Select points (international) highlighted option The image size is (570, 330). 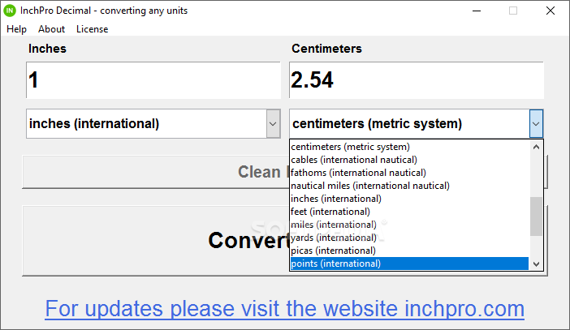pyautogui.click(x=410, y=264)
